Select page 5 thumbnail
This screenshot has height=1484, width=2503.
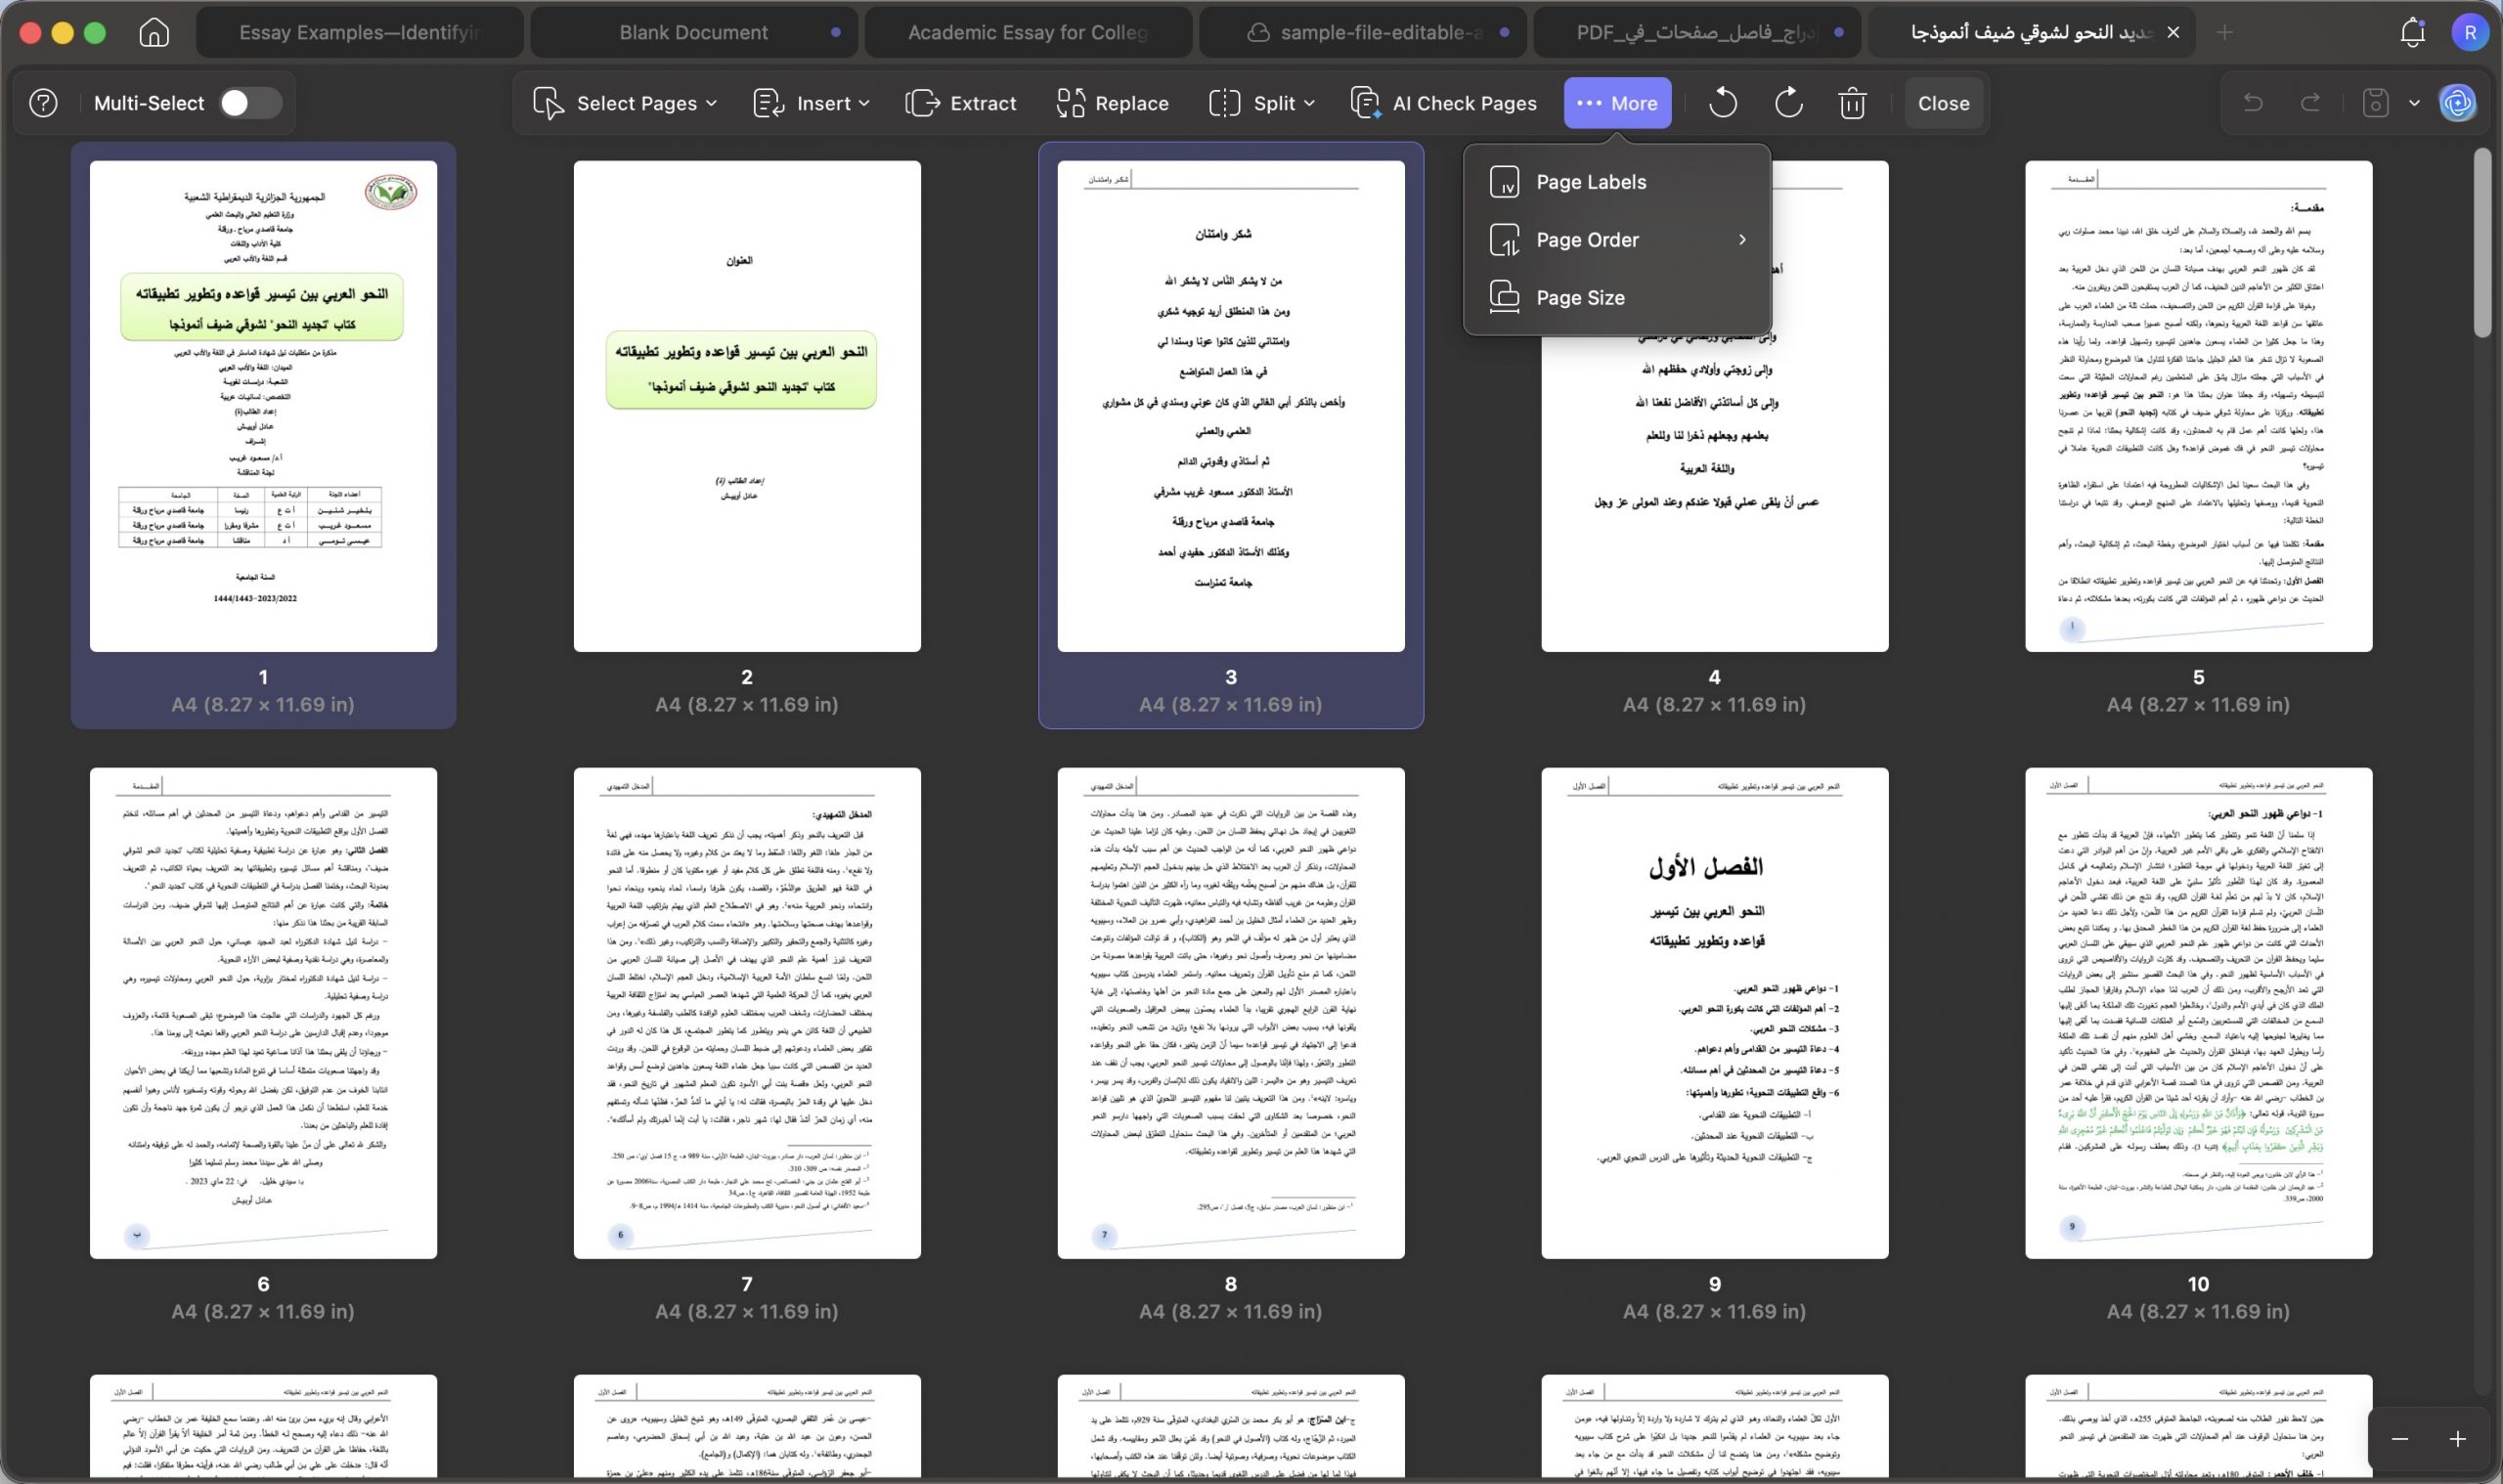point(2198,406)
